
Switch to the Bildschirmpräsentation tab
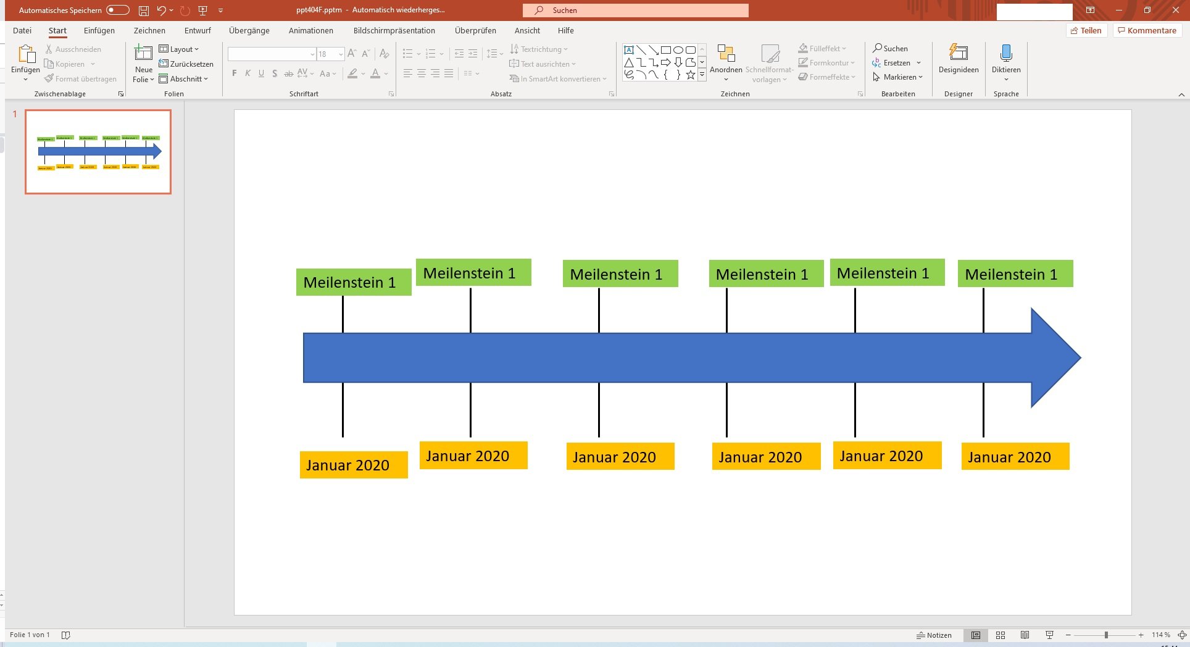point(394,30)
